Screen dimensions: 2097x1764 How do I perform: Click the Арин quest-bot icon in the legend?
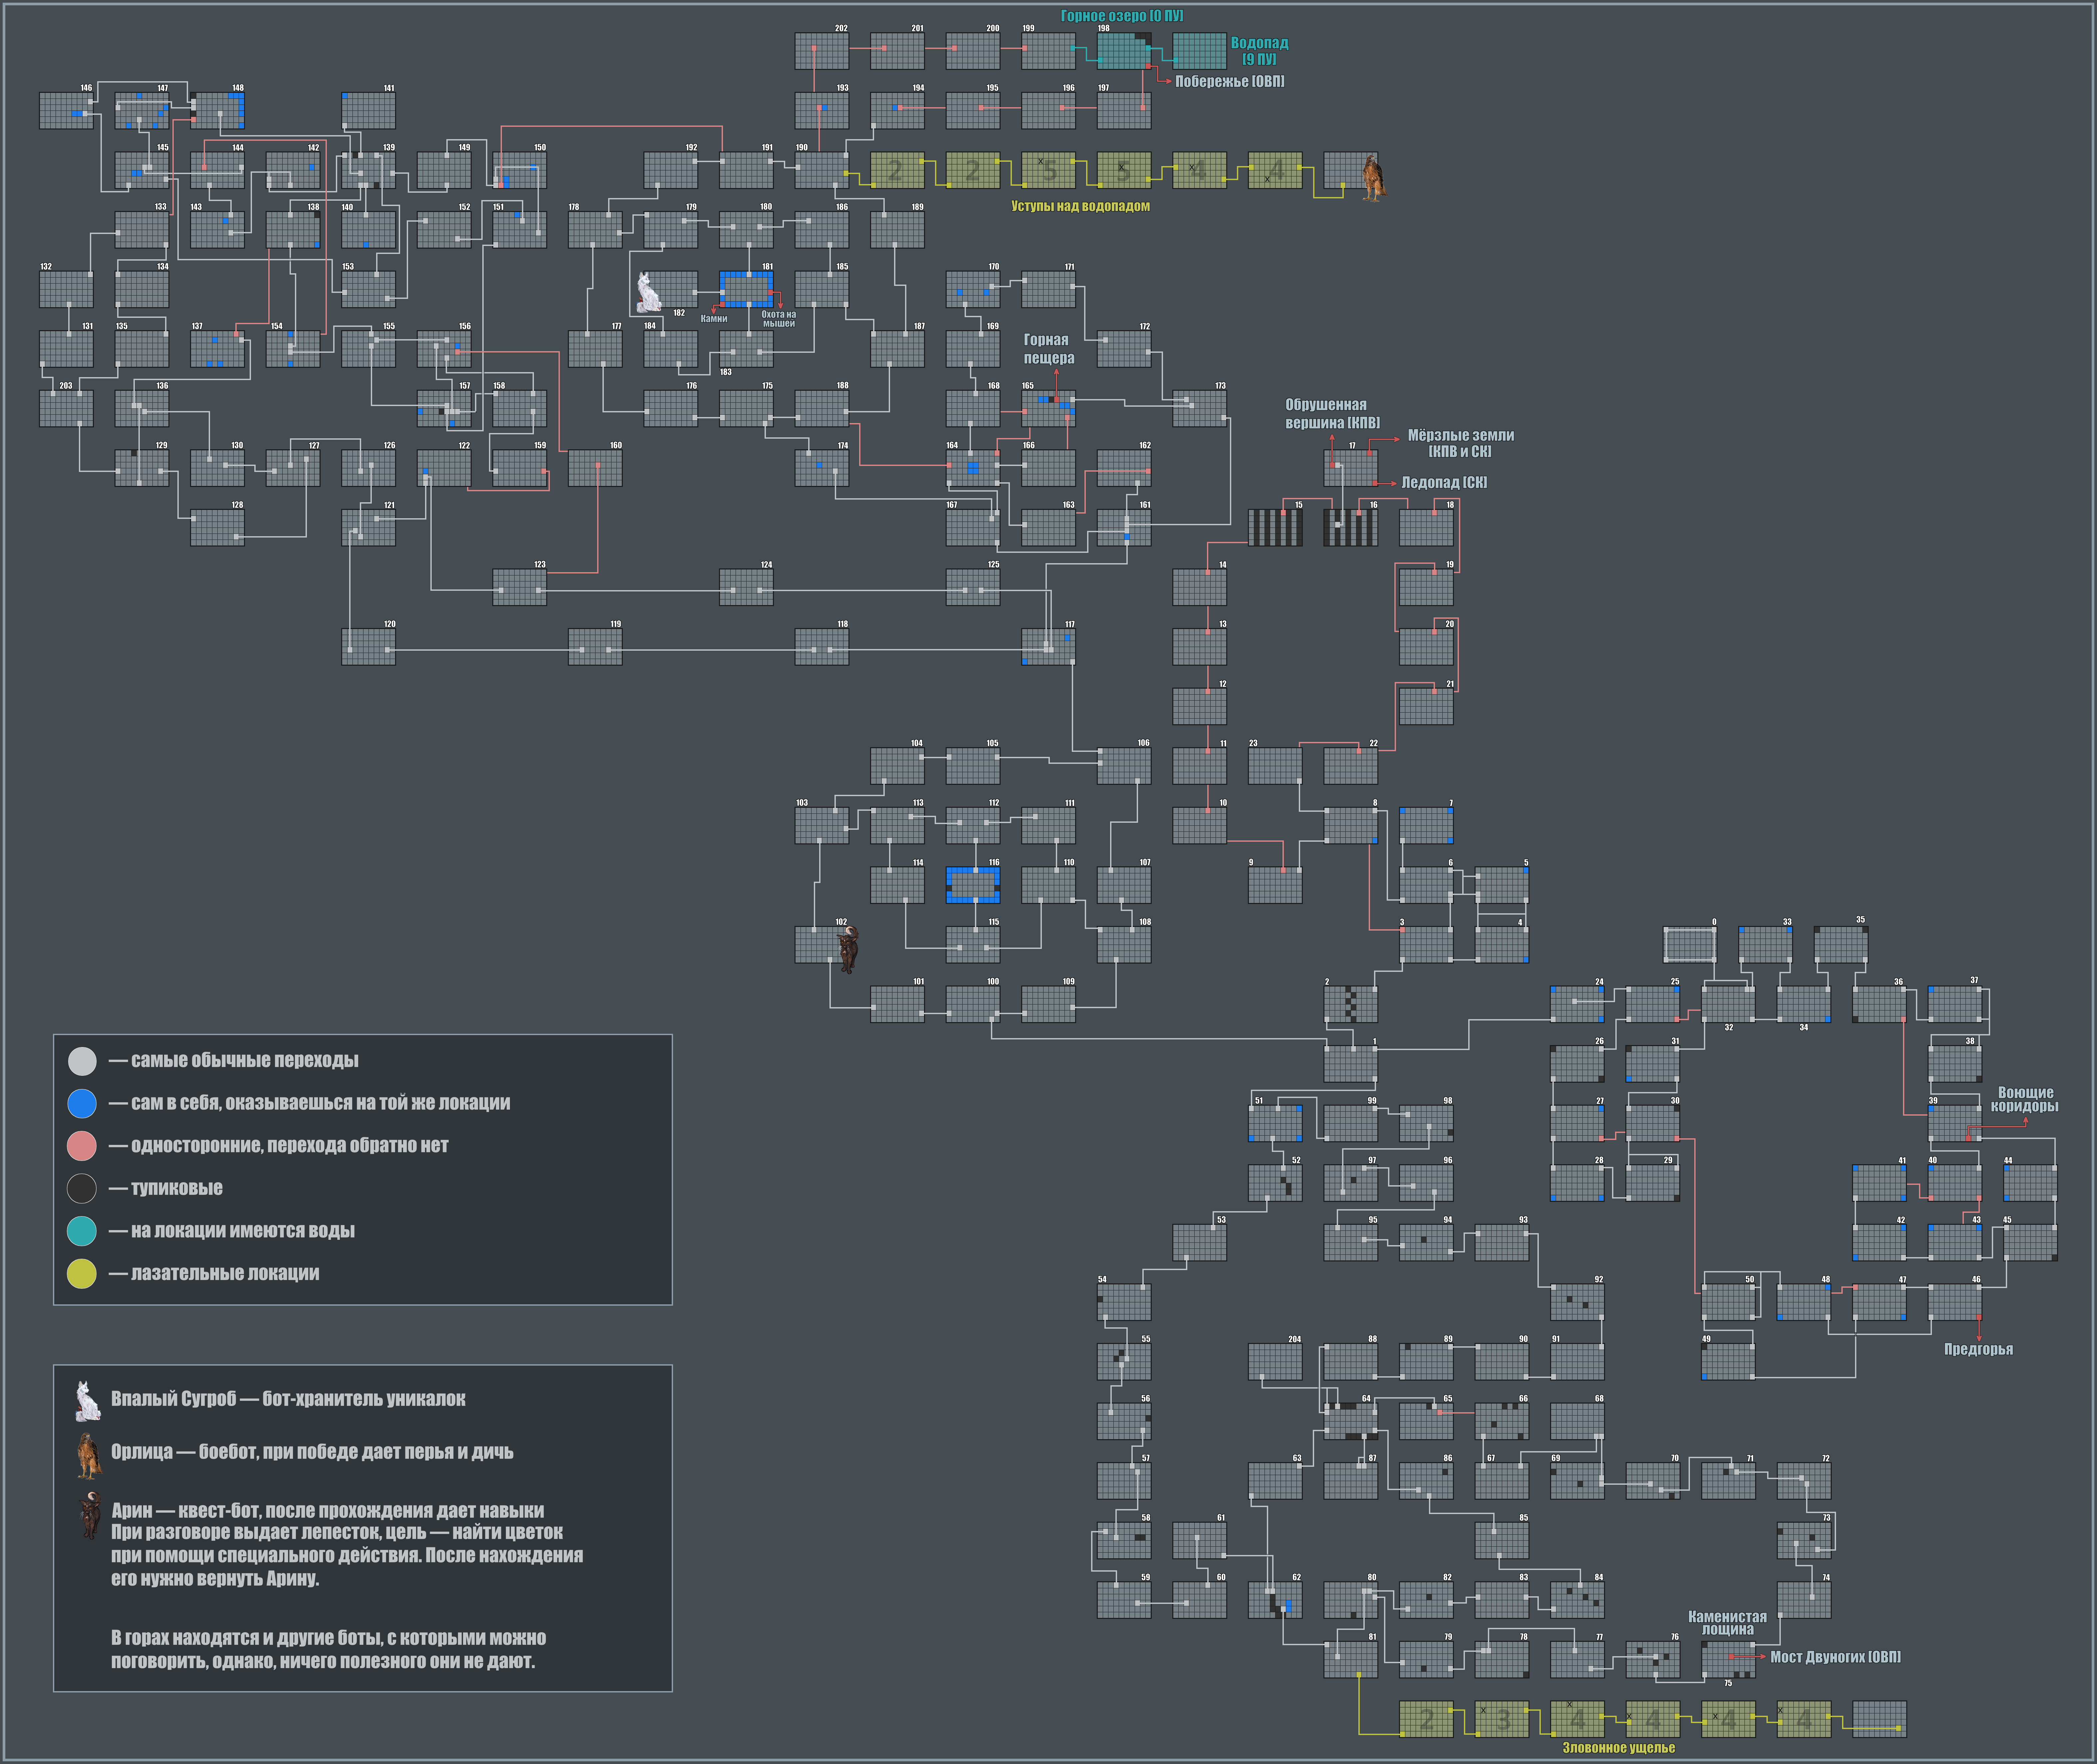[90, 1516]
